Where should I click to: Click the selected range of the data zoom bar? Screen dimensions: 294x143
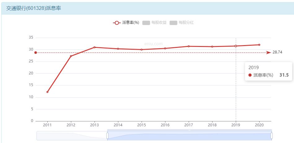click(189, 136)
